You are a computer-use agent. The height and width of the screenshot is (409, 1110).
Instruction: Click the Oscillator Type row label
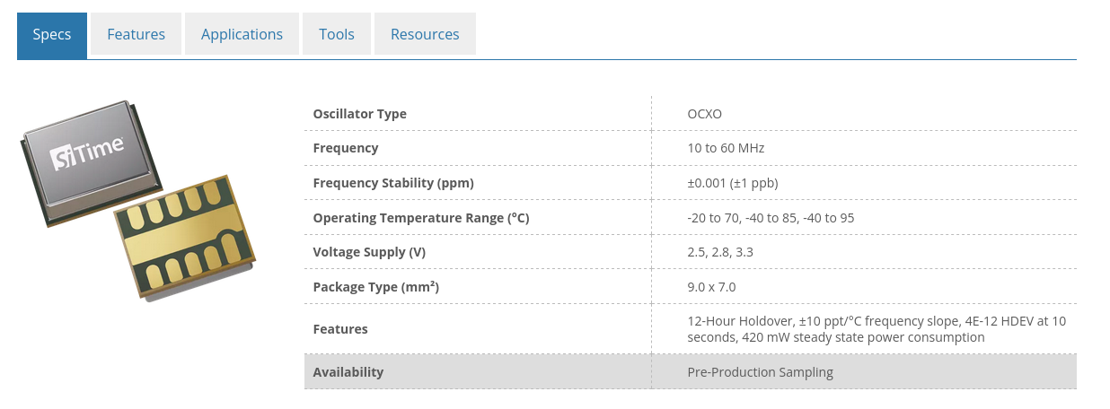(359, 114)
